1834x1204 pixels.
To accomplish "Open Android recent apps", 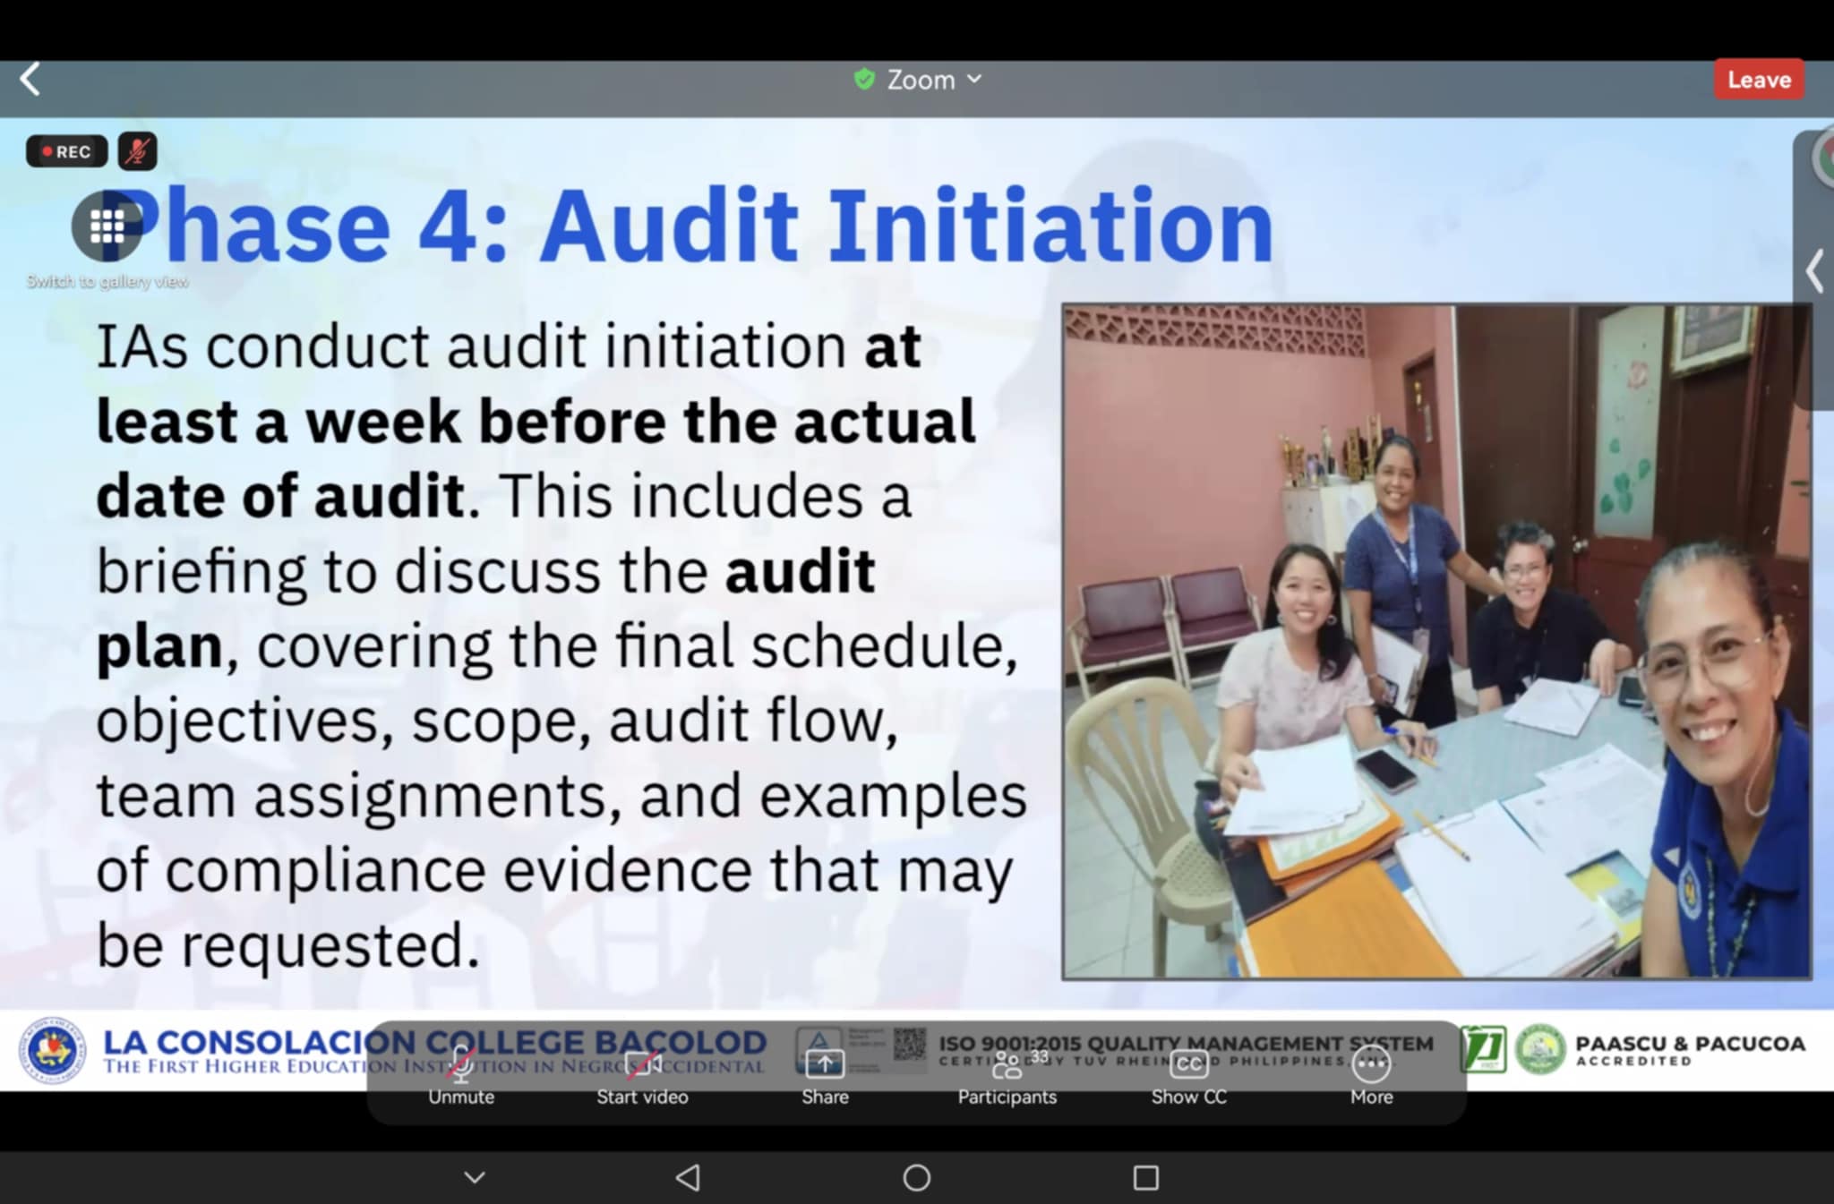I will point(1145,1177).
